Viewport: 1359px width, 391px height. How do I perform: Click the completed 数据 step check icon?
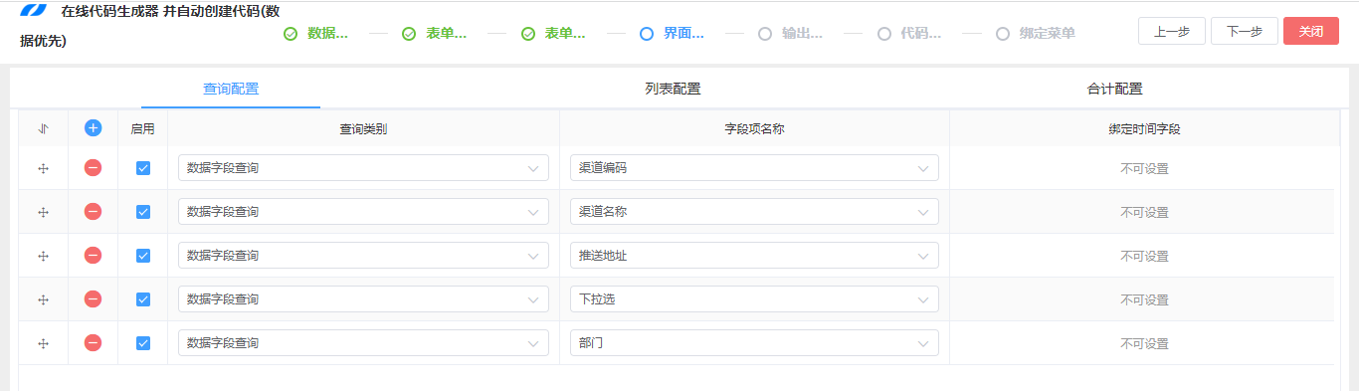click(291, 34)
